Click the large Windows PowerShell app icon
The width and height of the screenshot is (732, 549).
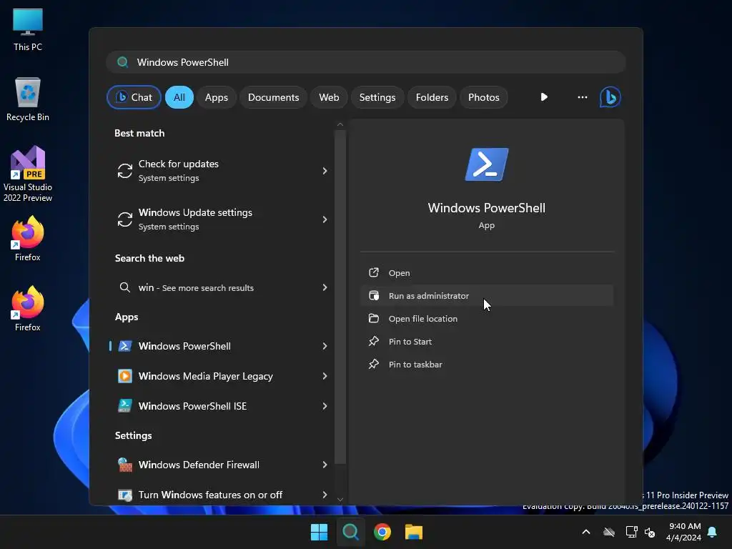[486, 164]
